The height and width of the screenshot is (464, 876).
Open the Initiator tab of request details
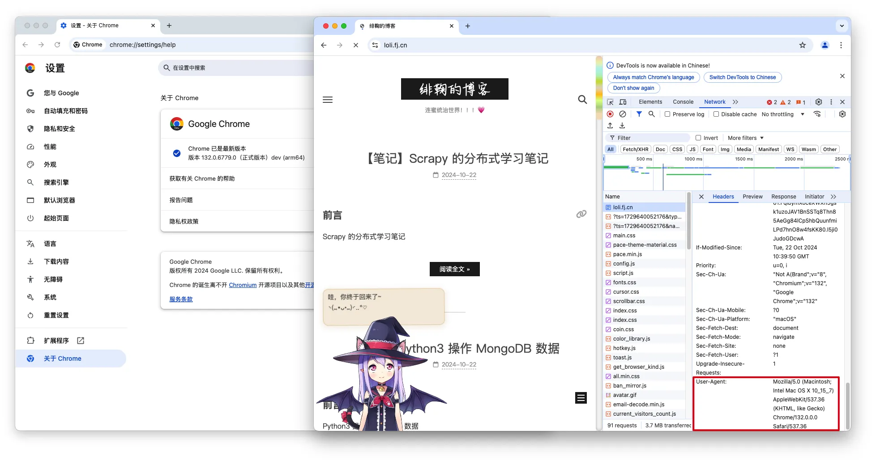coord(814,197)
